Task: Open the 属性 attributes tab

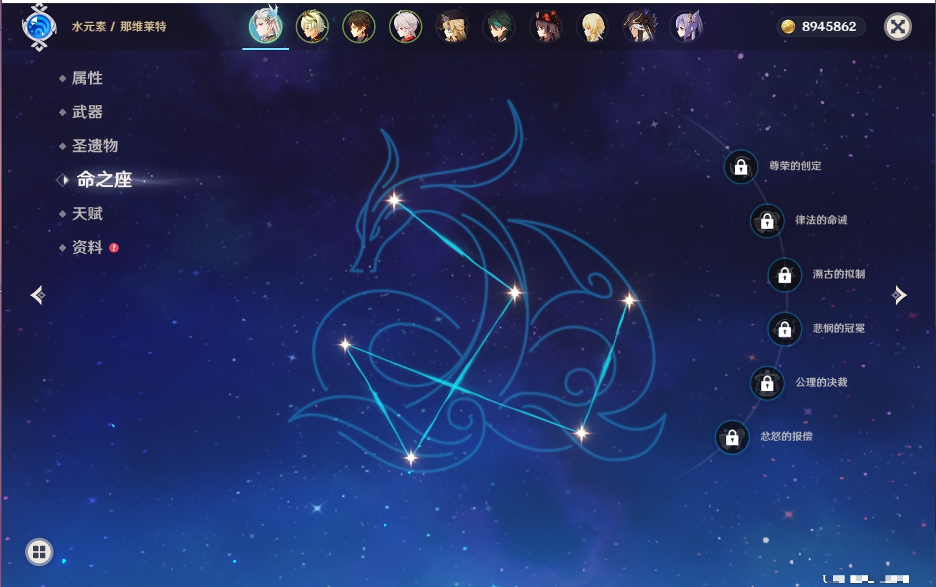Action: click(87, 78)
